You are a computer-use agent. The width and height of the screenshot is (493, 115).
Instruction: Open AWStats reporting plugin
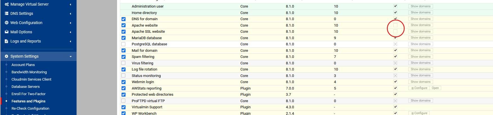(x=435, y=88)
